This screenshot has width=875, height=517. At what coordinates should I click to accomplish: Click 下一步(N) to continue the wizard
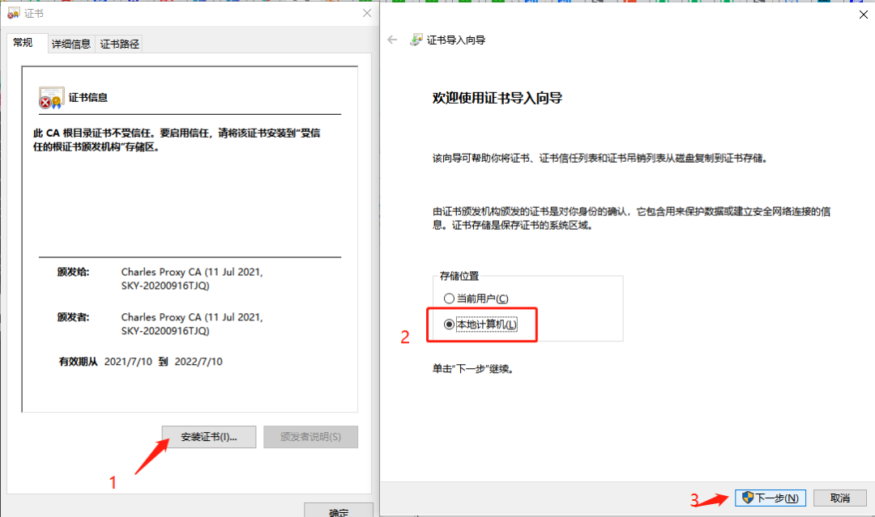pos(770,498)
